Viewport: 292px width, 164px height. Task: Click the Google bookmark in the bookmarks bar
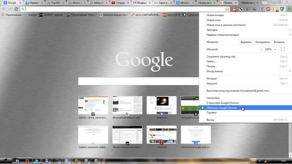point(31,15)
